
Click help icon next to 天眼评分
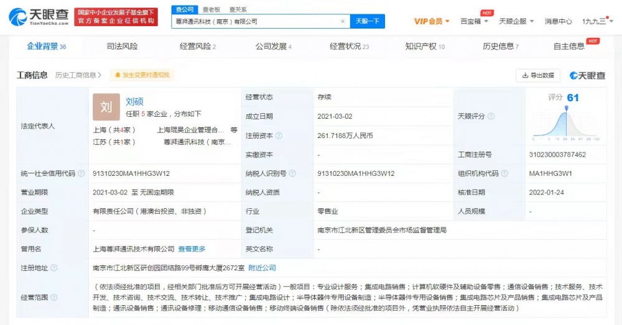click(491, 116)
